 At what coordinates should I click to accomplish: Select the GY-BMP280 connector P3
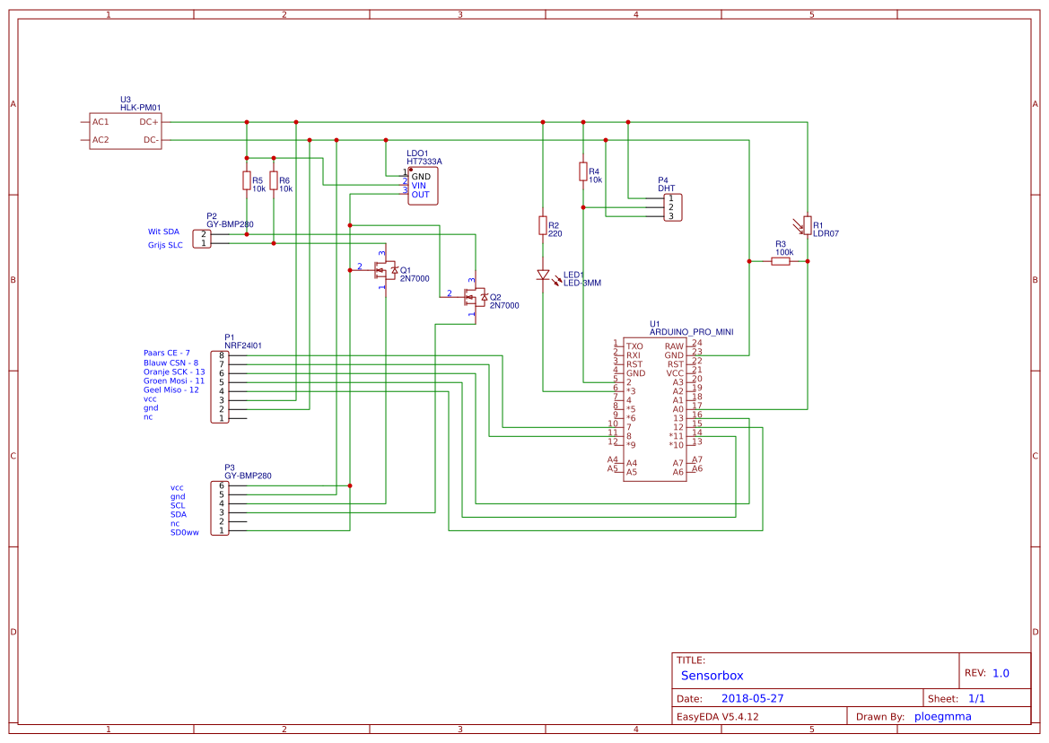[x=221, y=509]
